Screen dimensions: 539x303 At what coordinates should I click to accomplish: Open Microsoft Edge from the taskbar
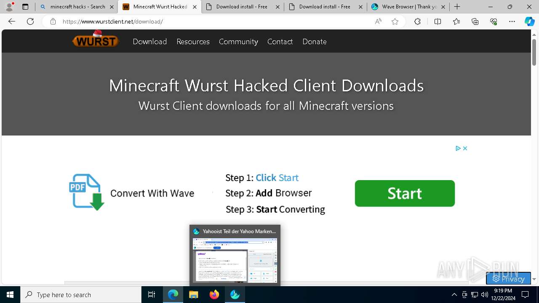173,295
